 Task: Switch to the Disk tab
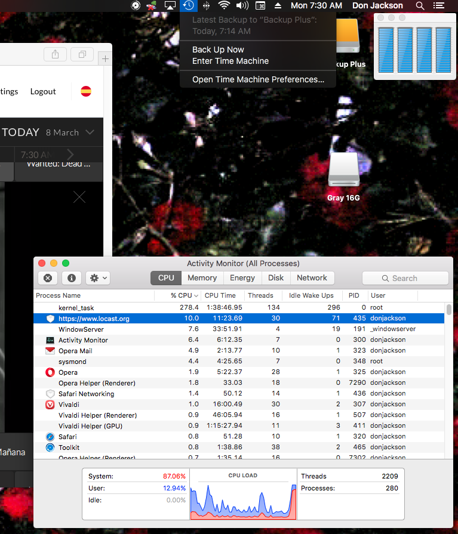coord(276,278)
